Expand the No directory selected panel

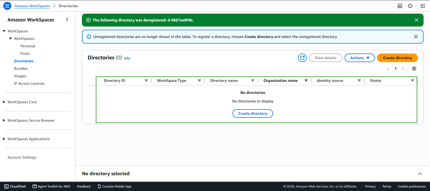coord(420,174)
